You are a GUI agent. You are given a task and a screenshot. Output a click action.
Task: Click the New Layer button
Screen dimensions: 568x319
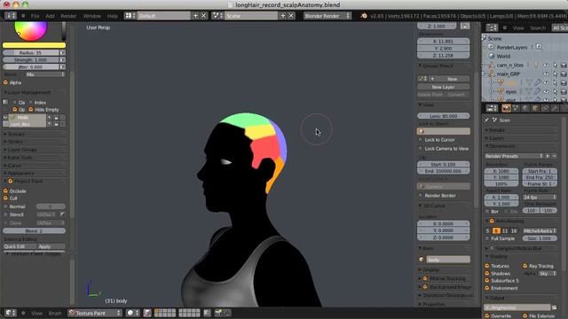[x=444, y=87]
